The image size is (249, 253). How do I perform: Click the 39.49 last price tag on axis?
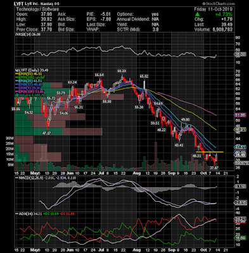coord(241,156)
